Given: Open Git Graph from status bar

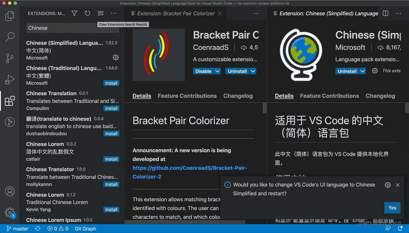Looking at the screenshot, I should point(85,229).
